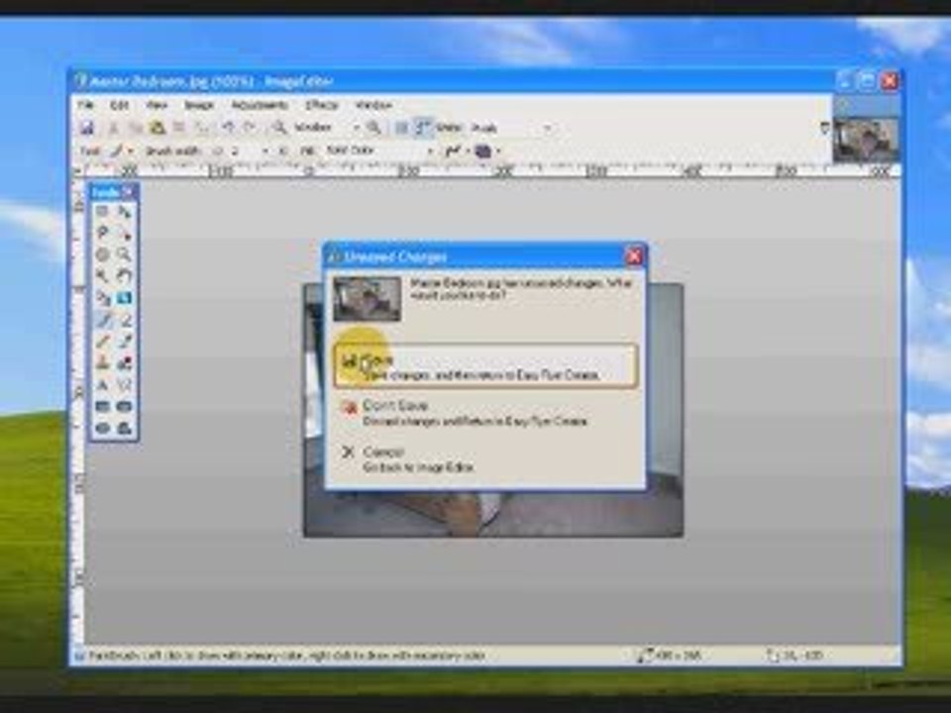Open the Adjustments menu
Screen dimensions: 951x713
260,105
